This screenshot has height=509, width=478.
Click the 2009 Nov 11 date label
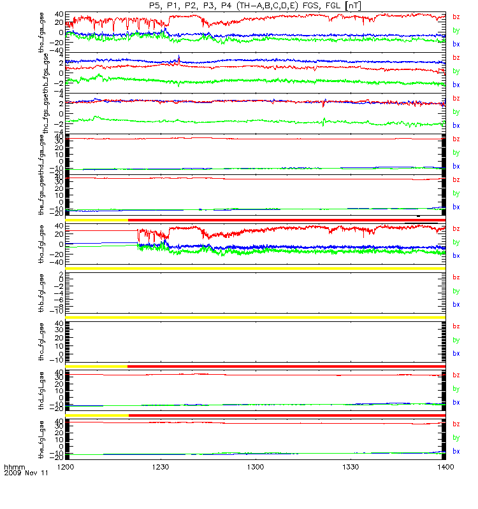[x=26, y=473]
